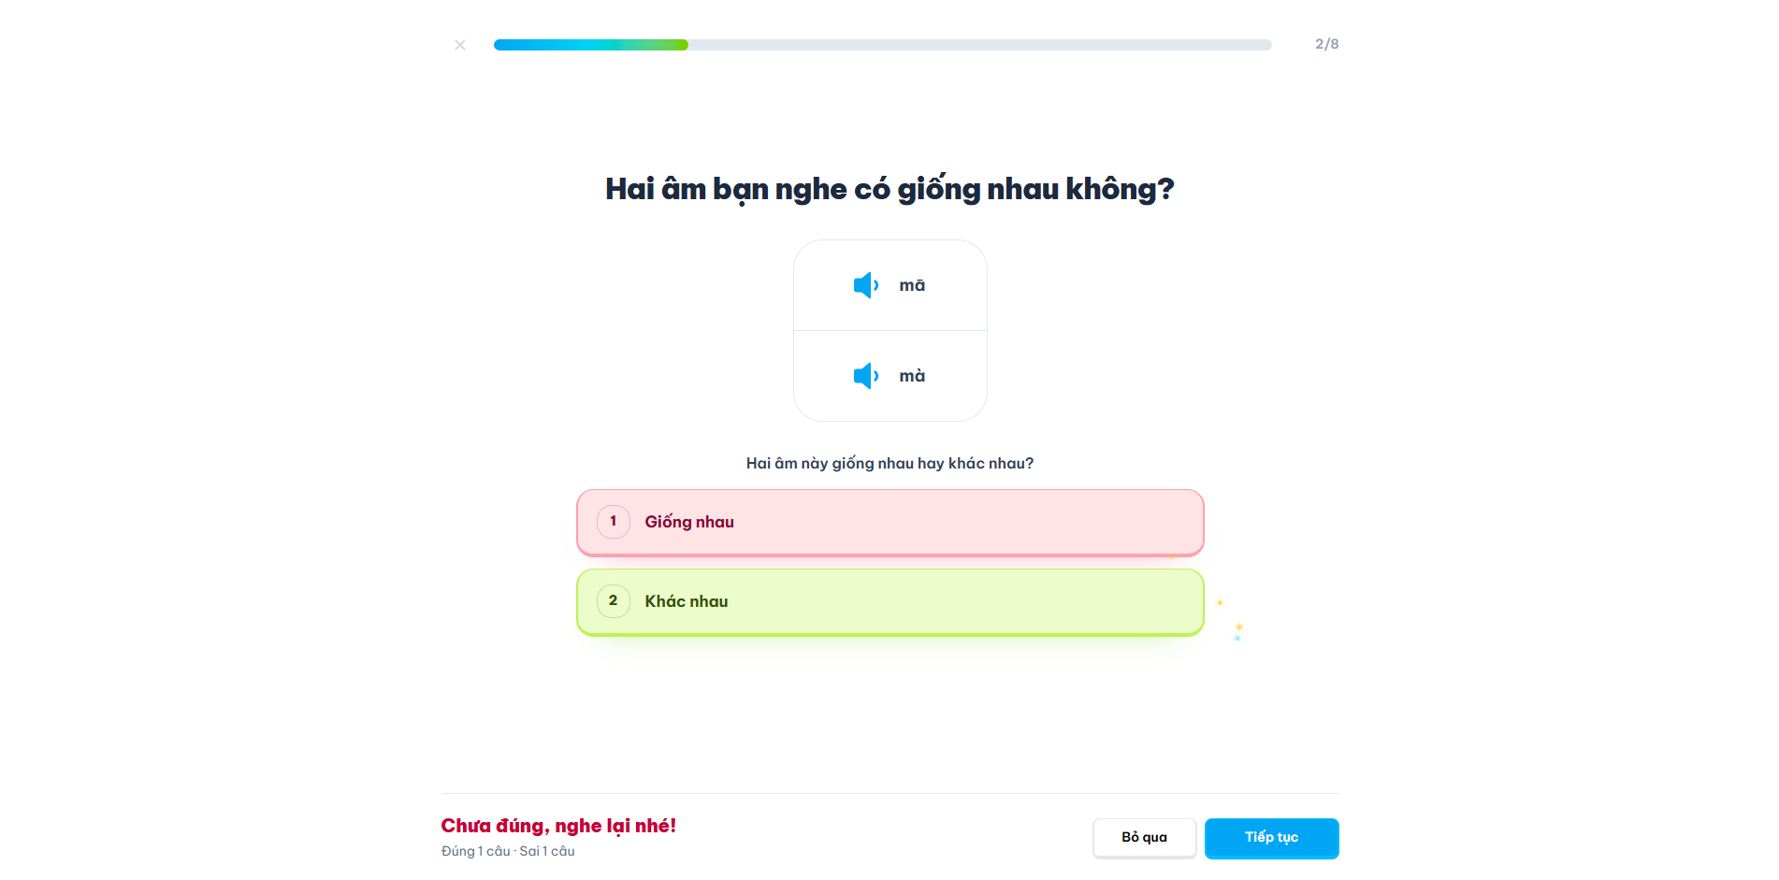Click the prompt "Hai âm này giống nhau hay khác nhau?"
This screenshot has width=1779, height=880.
[889, 463]
